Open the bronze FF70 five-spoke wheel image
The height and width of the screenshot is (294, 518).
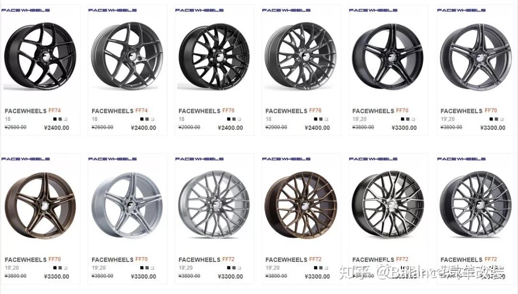click(x=40, y=205)
